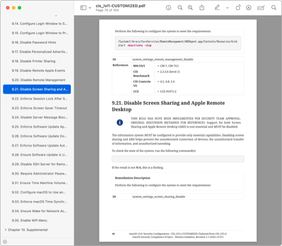Click the kickstart -deactivate -stop code block
Image resolution: width=282 pixels, height=246 pixels.
point(178,43)
